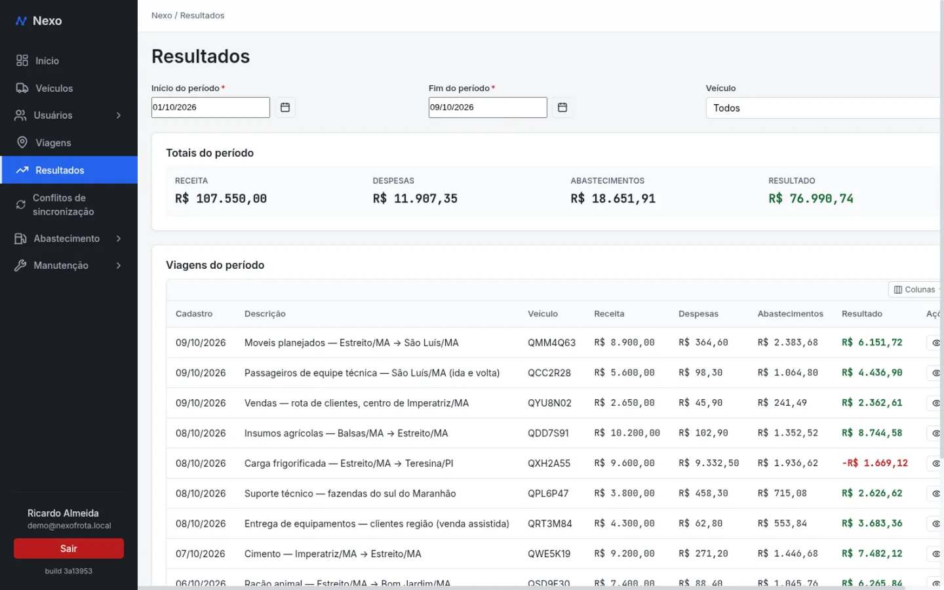Image resolution: width=944 pixels, height=590 pixels.
Task: View details of Entrega de equipamentos trip
Action: pos(935,524)
